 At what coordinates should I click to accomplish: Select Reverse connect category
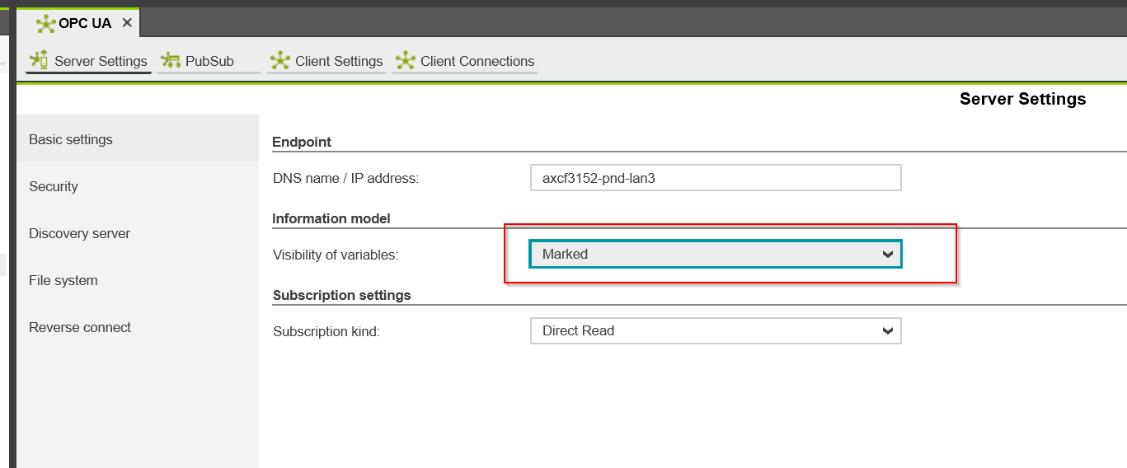138,327
